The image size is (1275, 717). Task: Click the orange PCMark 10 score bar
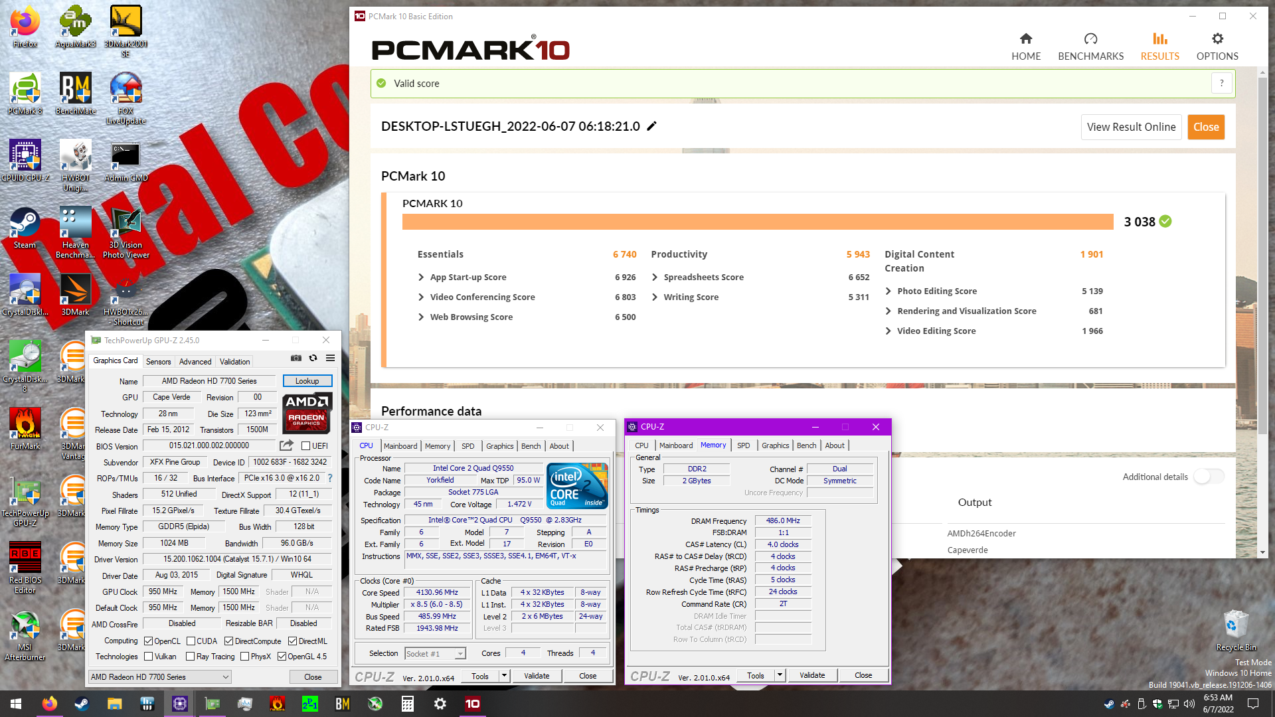tap(758, 222)
